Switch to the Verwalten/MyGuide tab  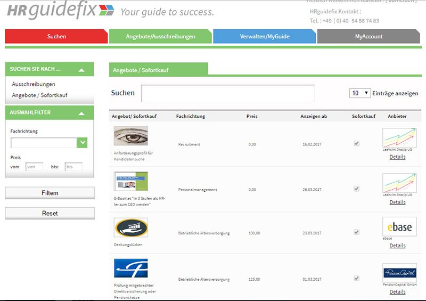[264, 37]
